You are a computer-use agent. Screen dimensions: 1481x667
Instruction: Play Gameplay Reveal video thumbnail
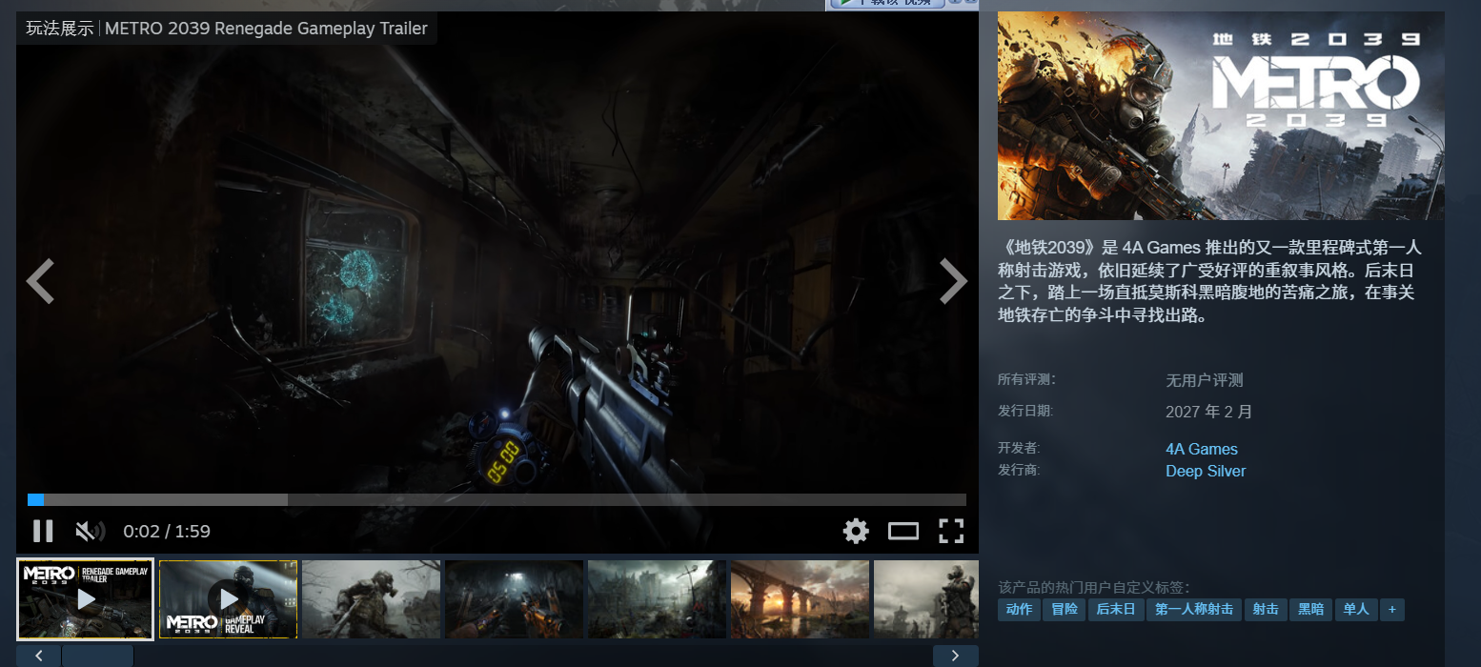229,598
